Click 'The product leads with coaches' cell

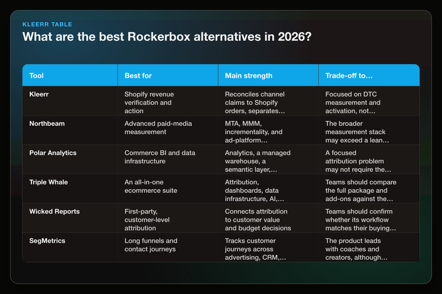[369, 247]
